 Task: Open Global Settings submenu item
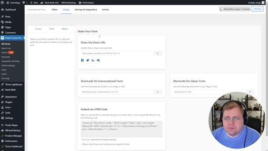[8, 65]
